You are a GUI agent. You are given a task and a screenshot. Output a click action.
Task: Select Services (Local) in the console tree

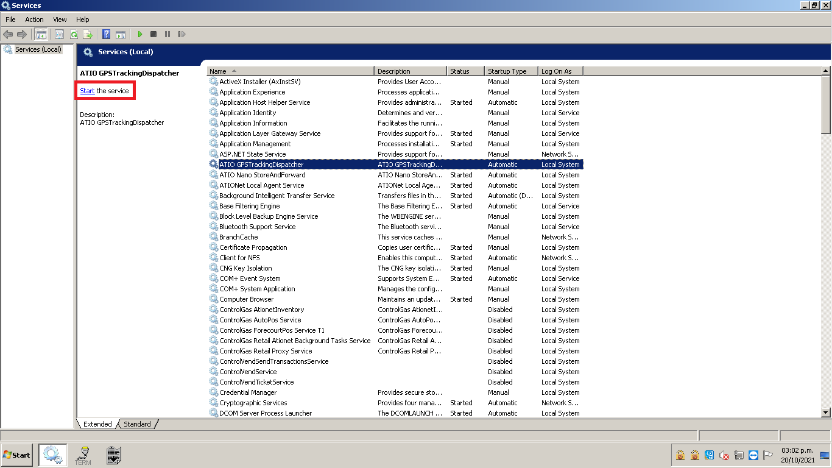point(38,49)
